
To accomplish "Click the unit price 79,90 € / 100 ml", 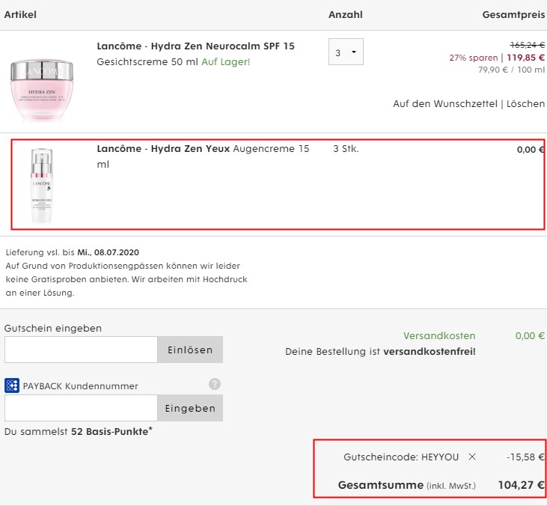I will [x=511, y=70].
